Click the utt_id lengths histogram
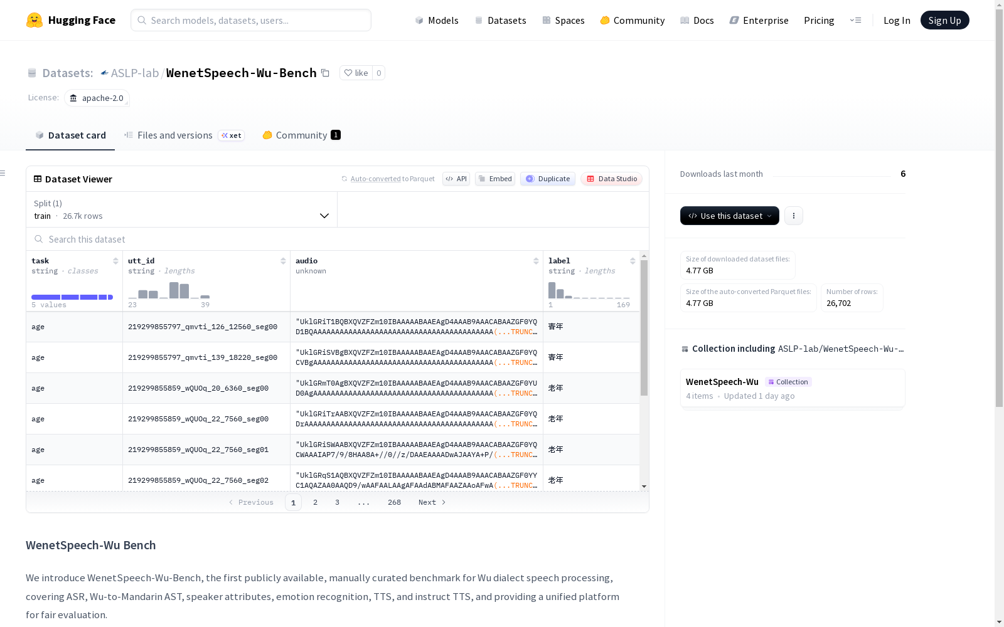The width and height of the screenshot is (1004, 627). pos(169,290)
